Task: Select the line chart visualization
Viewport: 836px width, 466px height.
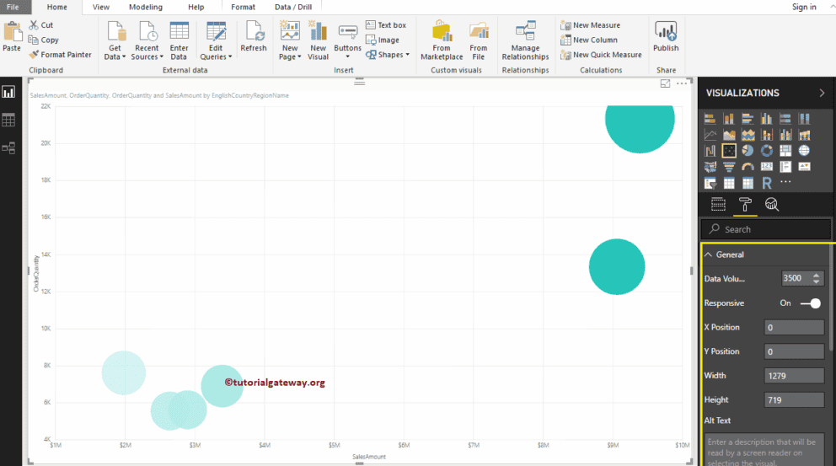Action: [710, 135]
